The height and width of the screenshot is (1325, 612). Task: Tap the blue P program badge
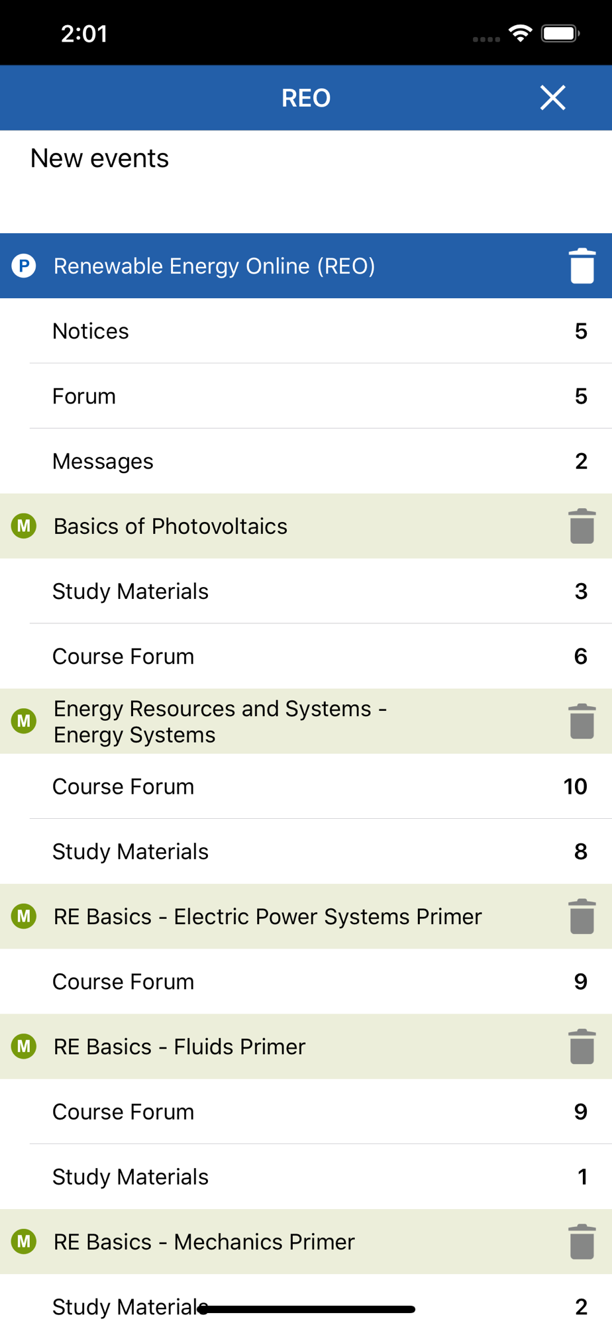(x=24, y=266)
